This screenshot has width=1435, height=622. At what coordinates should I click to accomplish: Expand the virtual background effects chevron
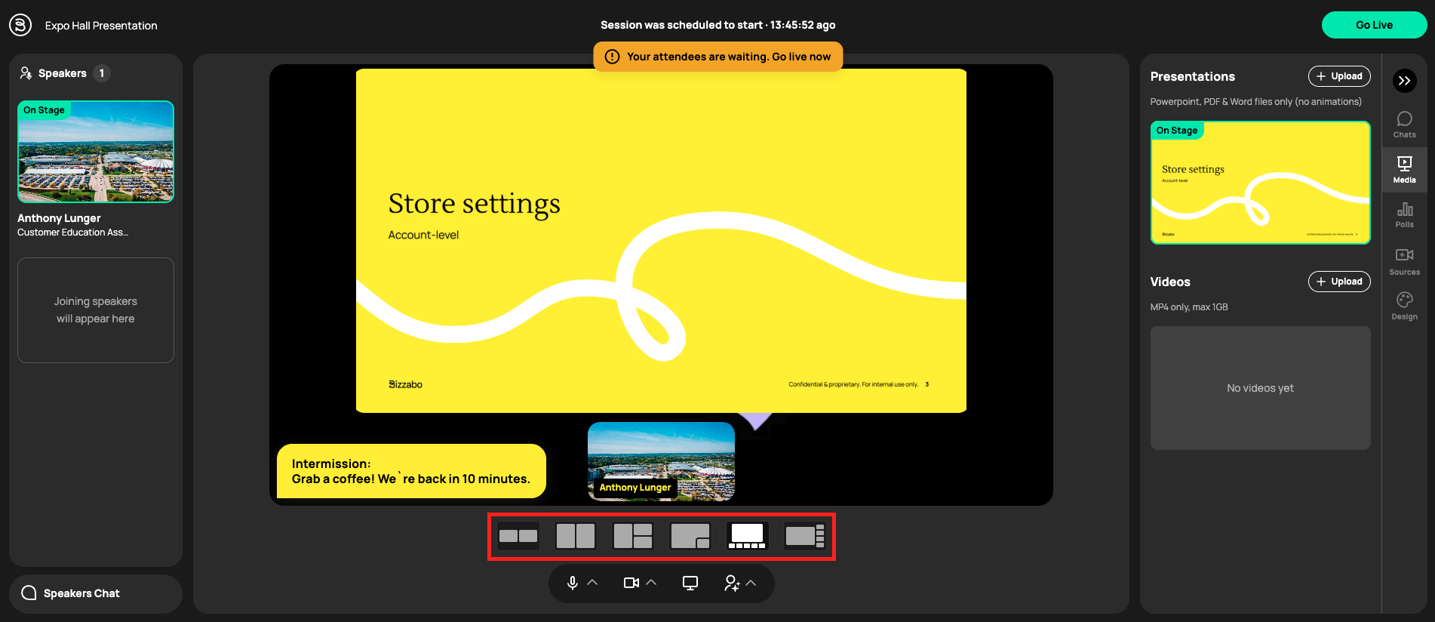[x=751, y=583]
